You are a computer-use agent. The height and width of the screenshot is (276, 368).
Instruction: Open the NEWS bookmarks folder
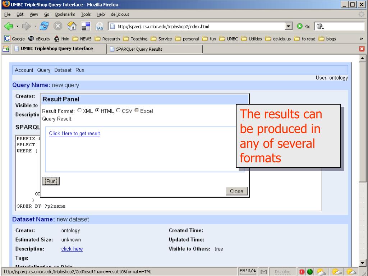pyautogui.click(x=82, y=39)
